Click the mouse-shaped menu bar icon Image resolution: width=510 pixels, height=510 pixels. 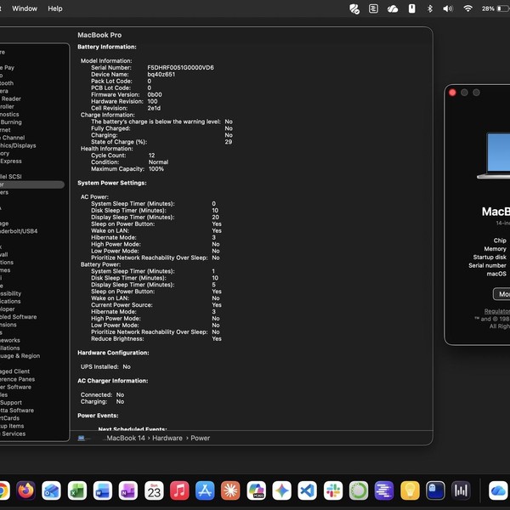[411, 8]
